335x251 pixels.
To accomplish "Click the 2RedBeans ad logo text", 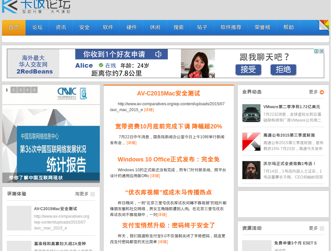I will click(34, 72).
